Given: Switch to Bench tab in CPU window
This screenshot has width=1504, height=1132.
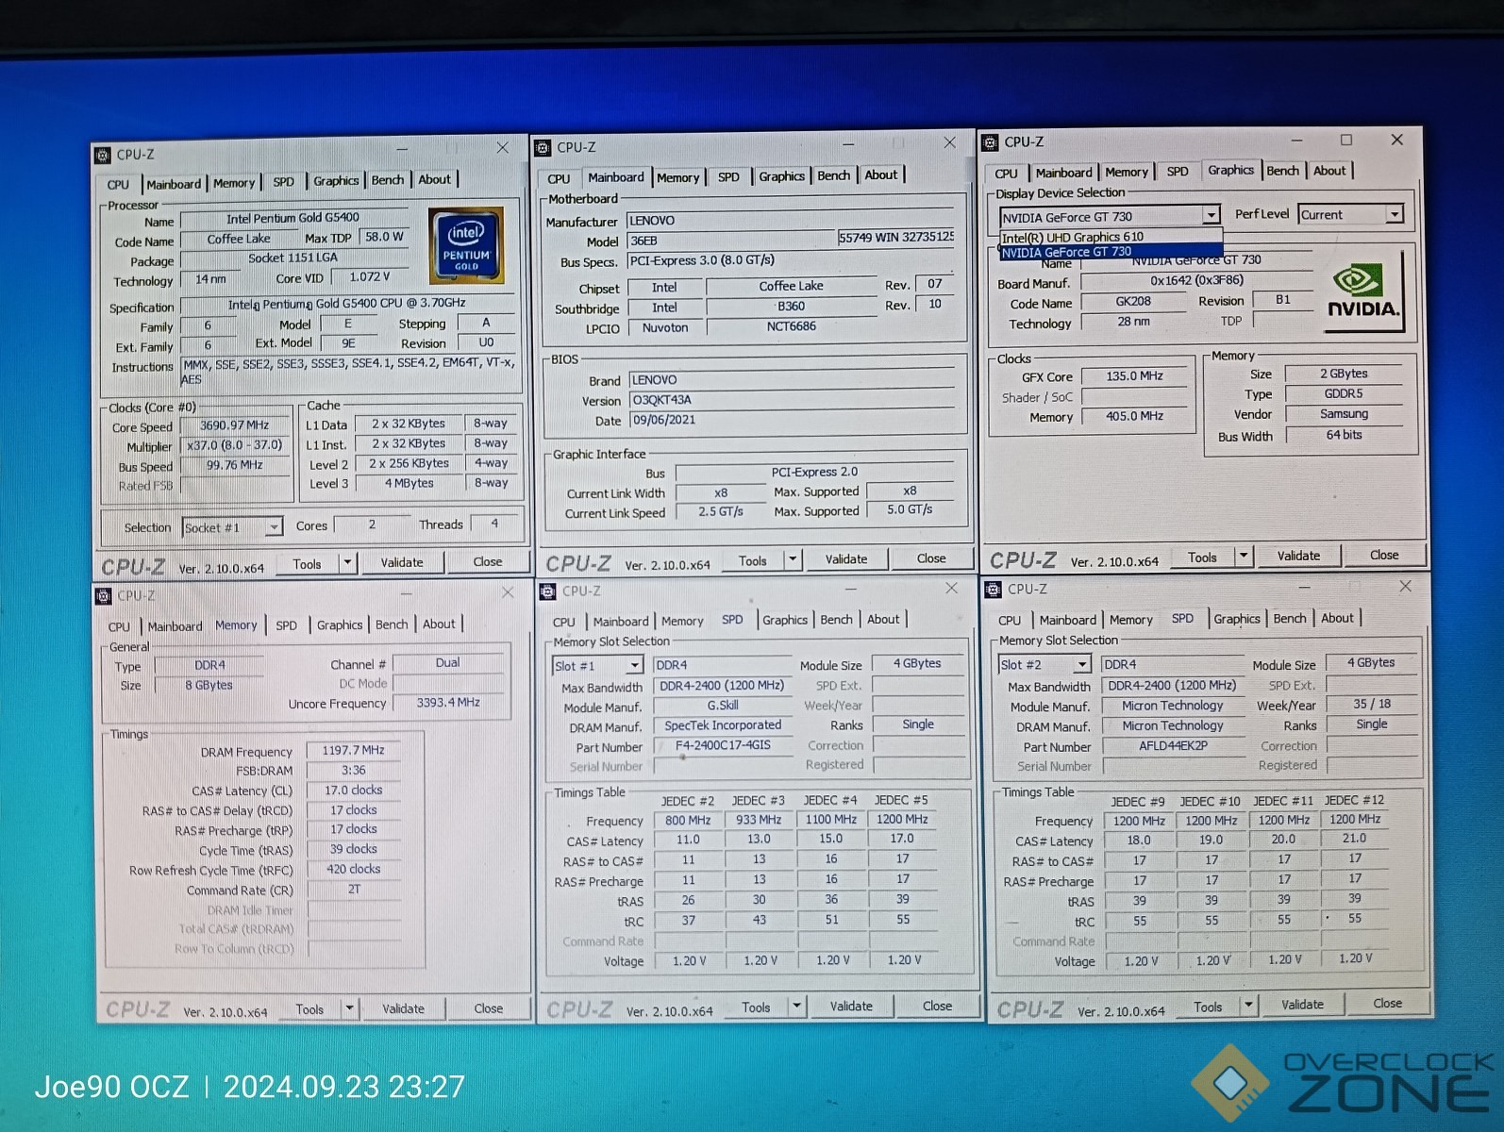Looking at the screenshot, I should pos(388,180).
